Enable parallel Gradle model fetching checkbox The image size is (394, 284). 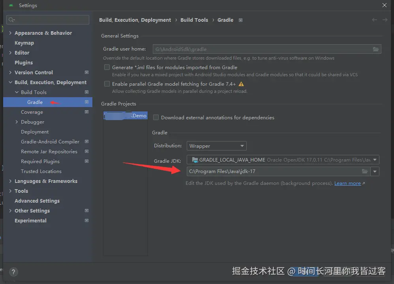(x=107, y=84)
